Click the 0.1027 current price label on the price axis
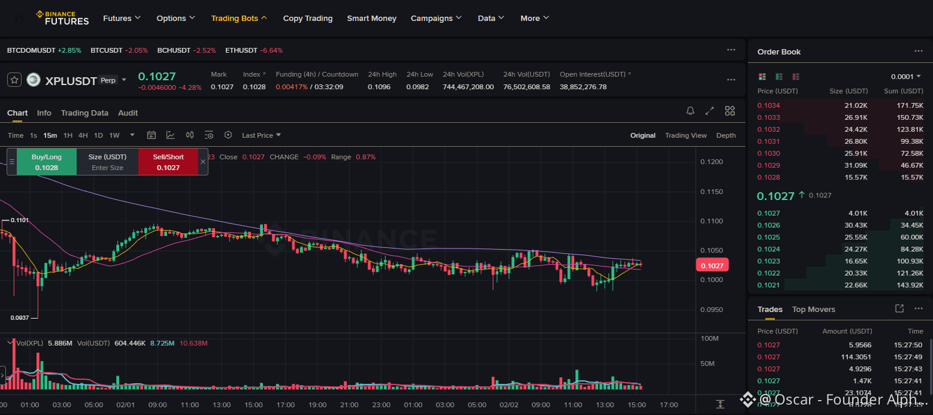This screenshot has width=933, height=415. (x=711, y=265)
